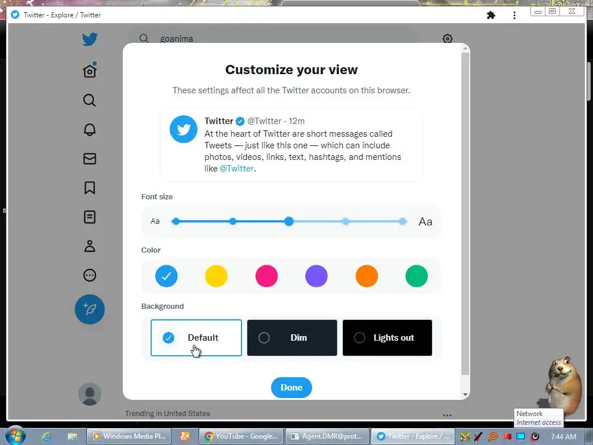Click the current middle font size stop
This screenshot has width=593, height=445.
[289, 221]
